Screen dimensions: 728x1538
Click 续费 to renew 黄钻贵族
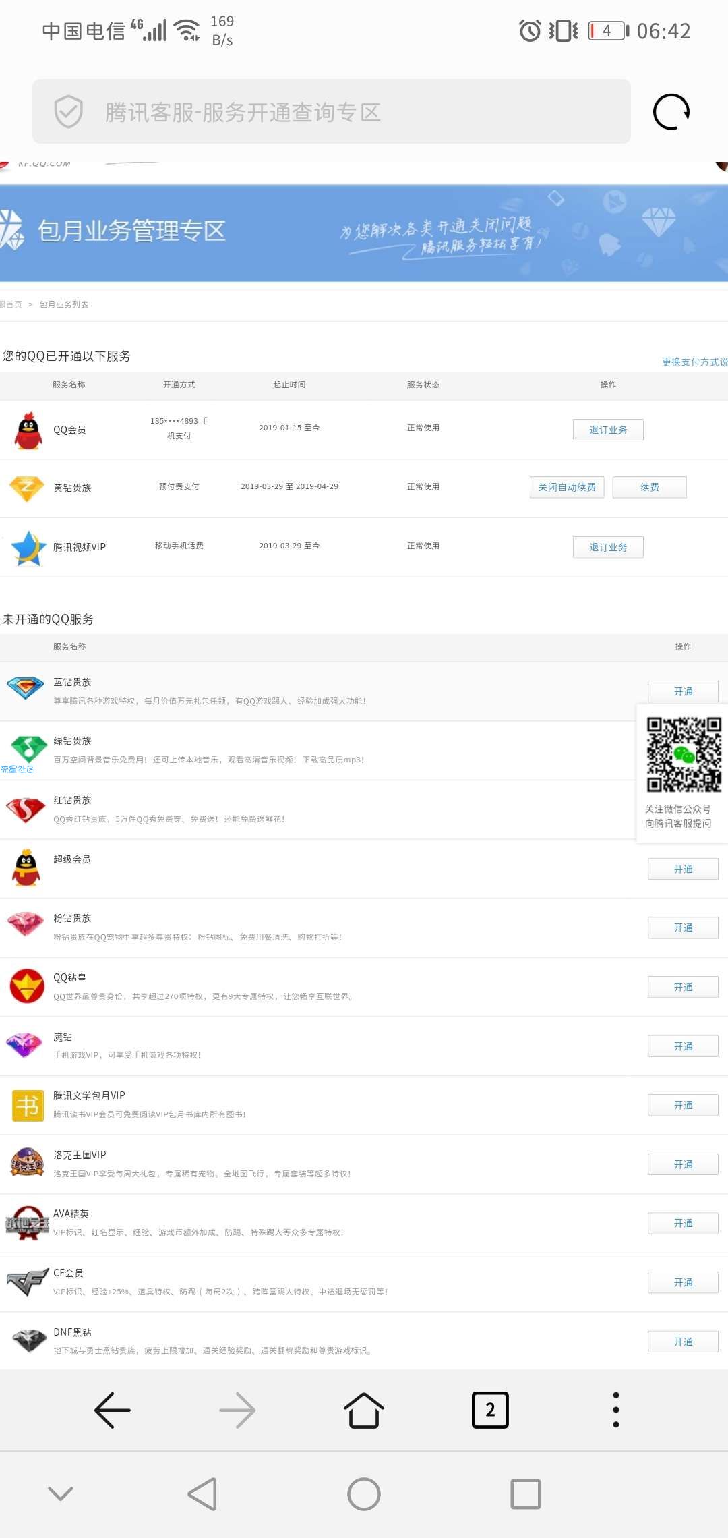tap(650, 487)
